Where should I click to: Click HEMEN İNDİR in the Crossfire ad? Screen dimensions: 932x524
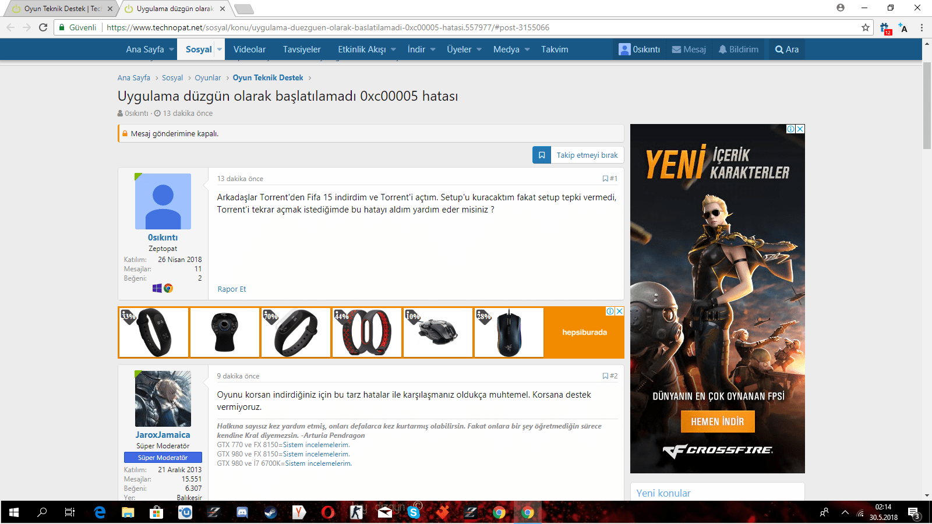pyautogui.click(x=718, y=422)
